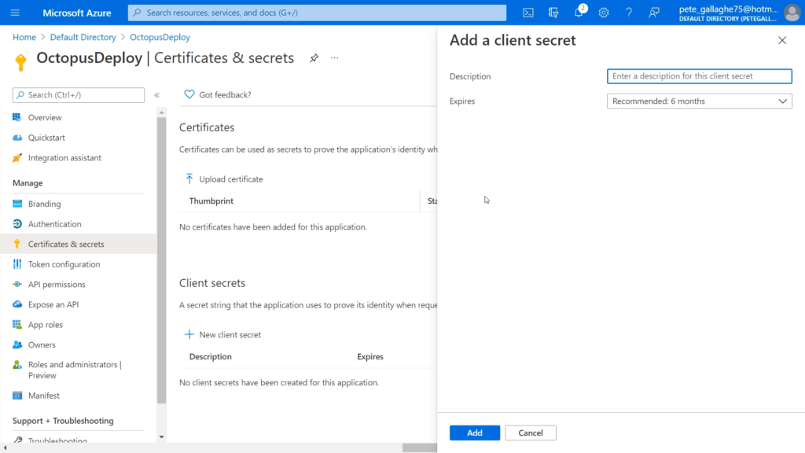Collapse the left sidebar with double chevron
This screenshot has height=453, width=805.
(157, 95)
